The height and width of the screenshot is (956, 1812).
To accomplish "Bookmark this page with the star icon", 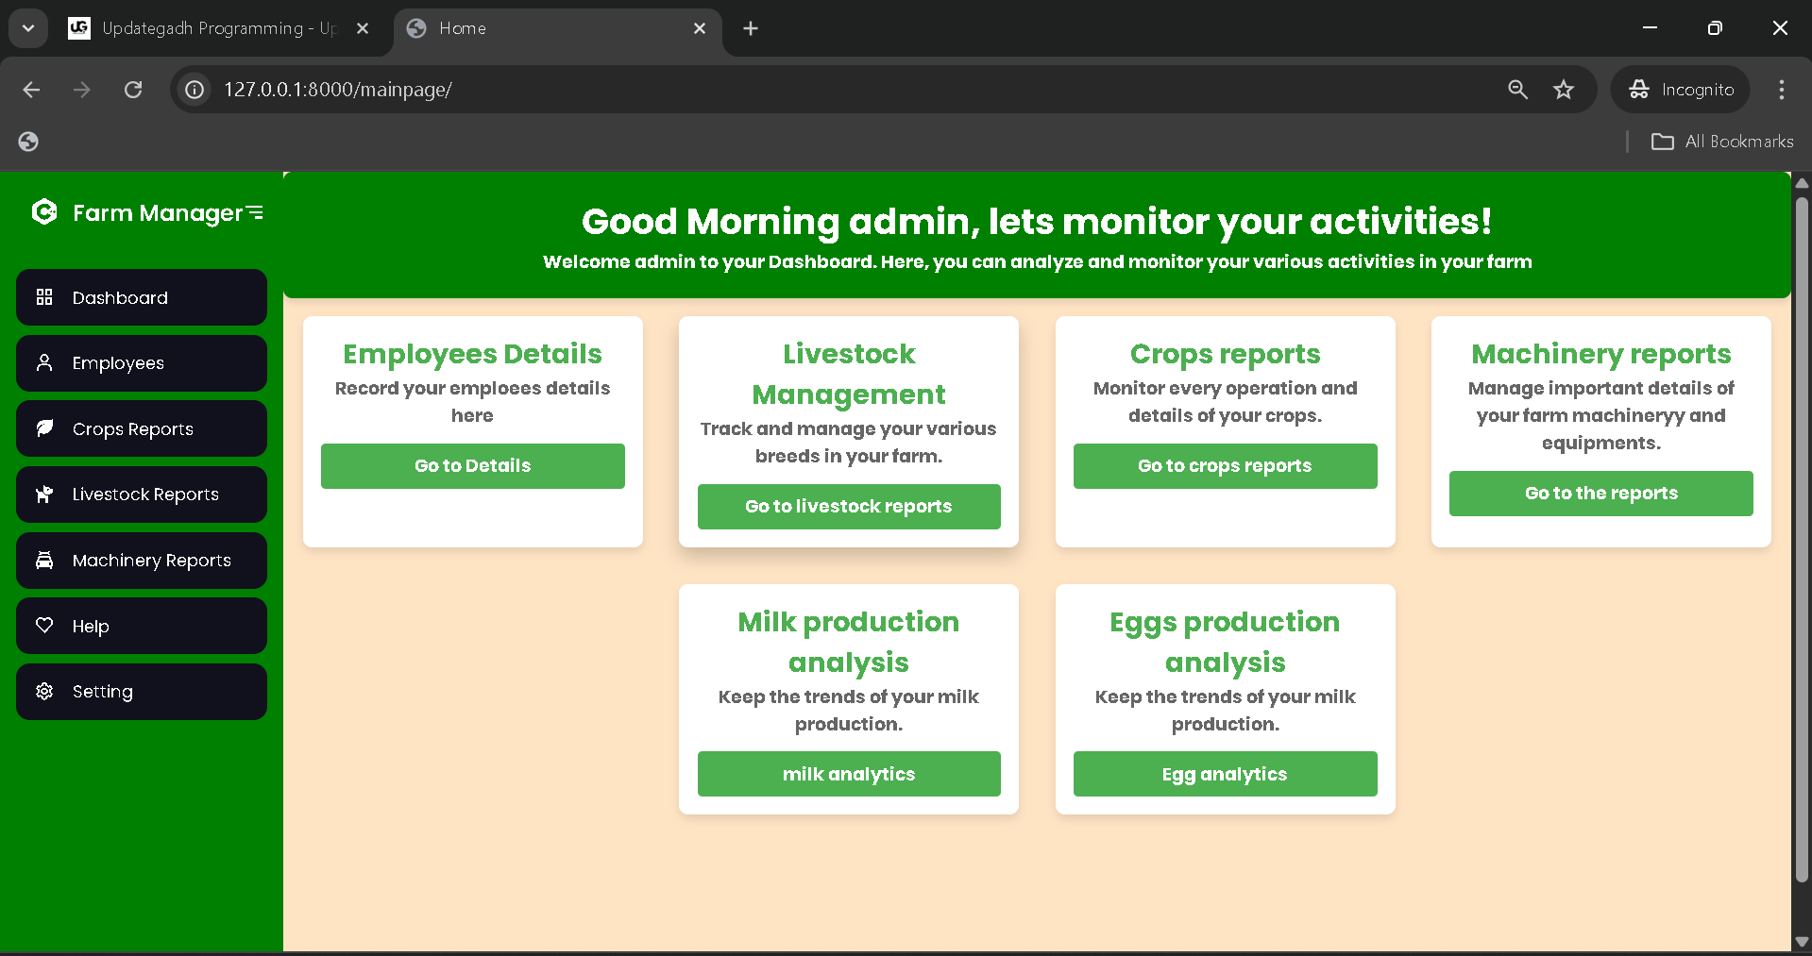I will [x=1564, y=90].
